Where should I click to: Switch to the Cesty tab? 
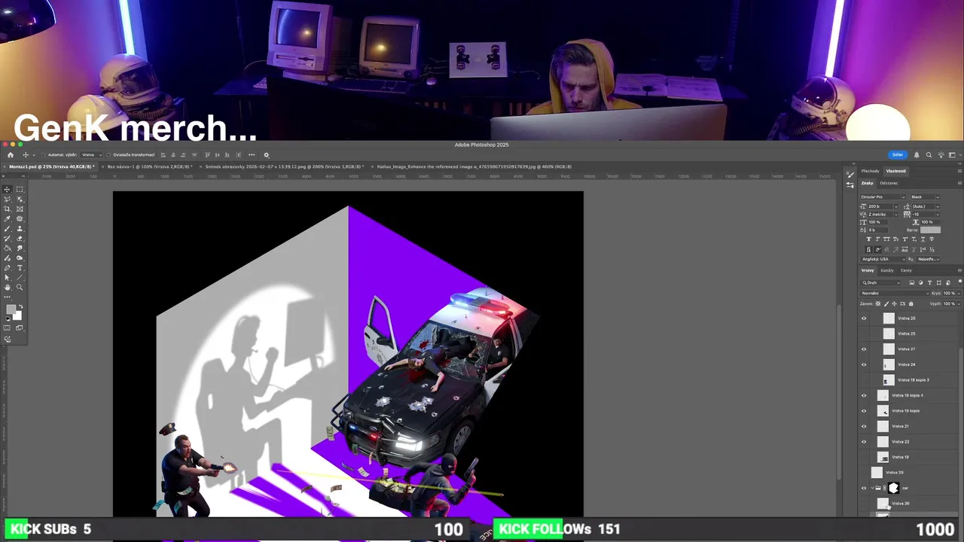point(906,270)
